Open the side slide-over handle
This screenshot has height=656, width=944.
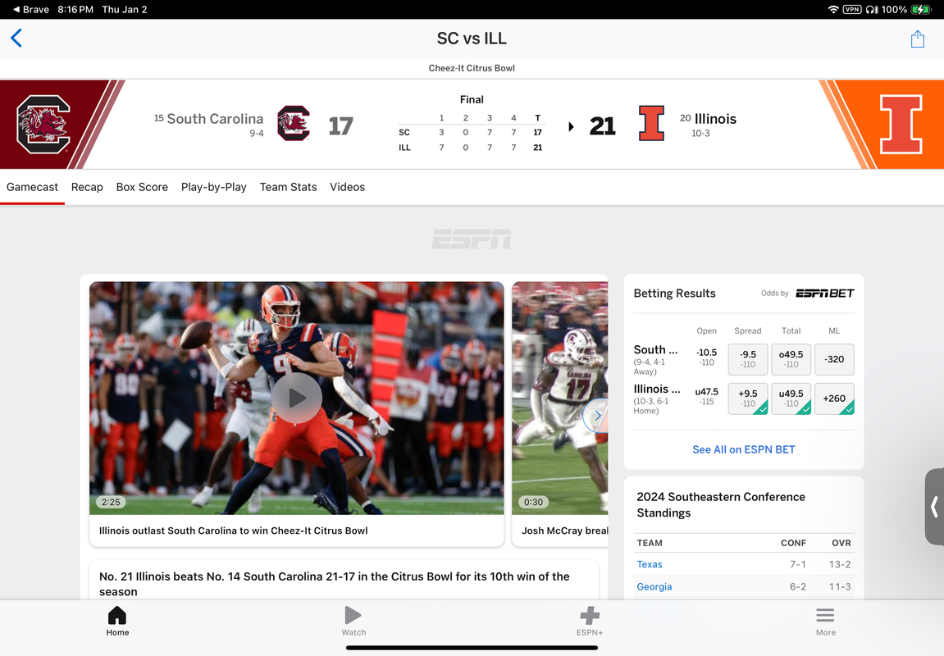[934, 507]
